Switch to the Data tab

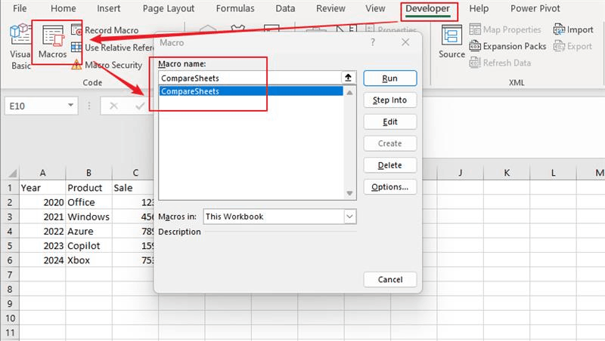pyautogui.click(x=285, y=8)
